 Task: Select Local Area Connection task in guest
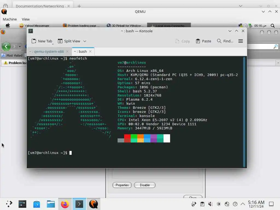click(x=169, y=25)
